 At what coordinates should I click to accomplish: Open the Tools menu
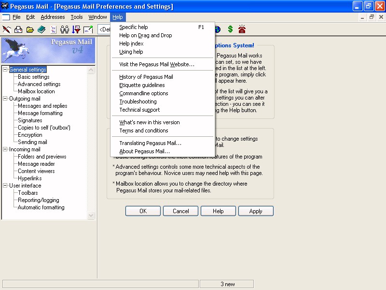point(77,17)
